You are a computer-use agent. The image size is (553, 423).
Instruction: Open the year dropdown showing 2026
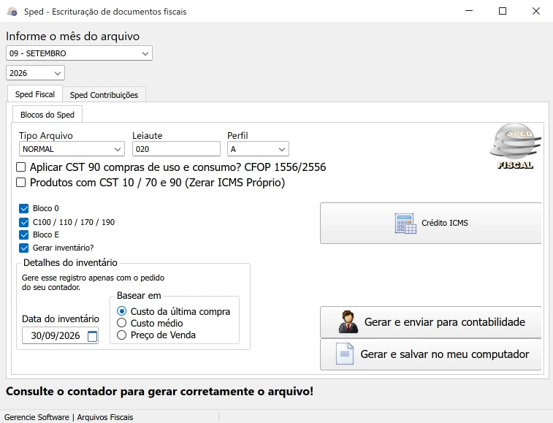point(35,73)
